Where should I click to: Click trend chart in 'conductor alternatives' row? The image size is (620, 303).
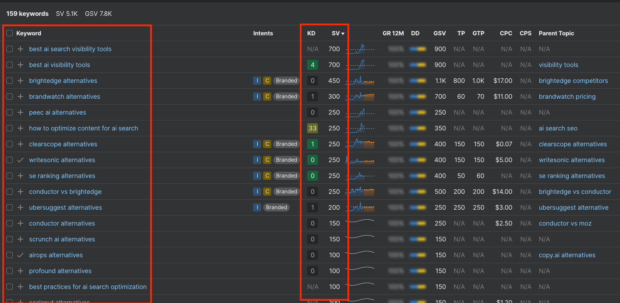[x=360, y=222]
